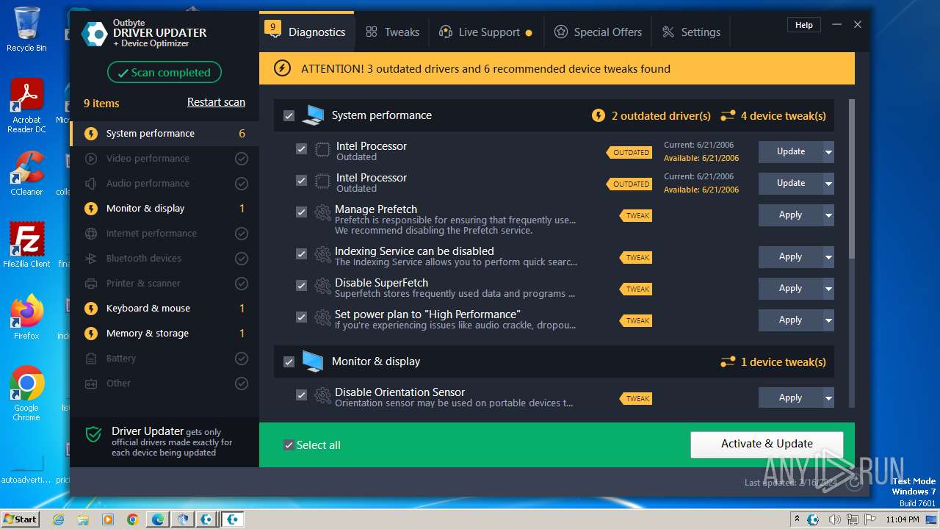Click Chrome icon in the taskbar
This screenshot has width=940, height=529.
click(133, 519)
